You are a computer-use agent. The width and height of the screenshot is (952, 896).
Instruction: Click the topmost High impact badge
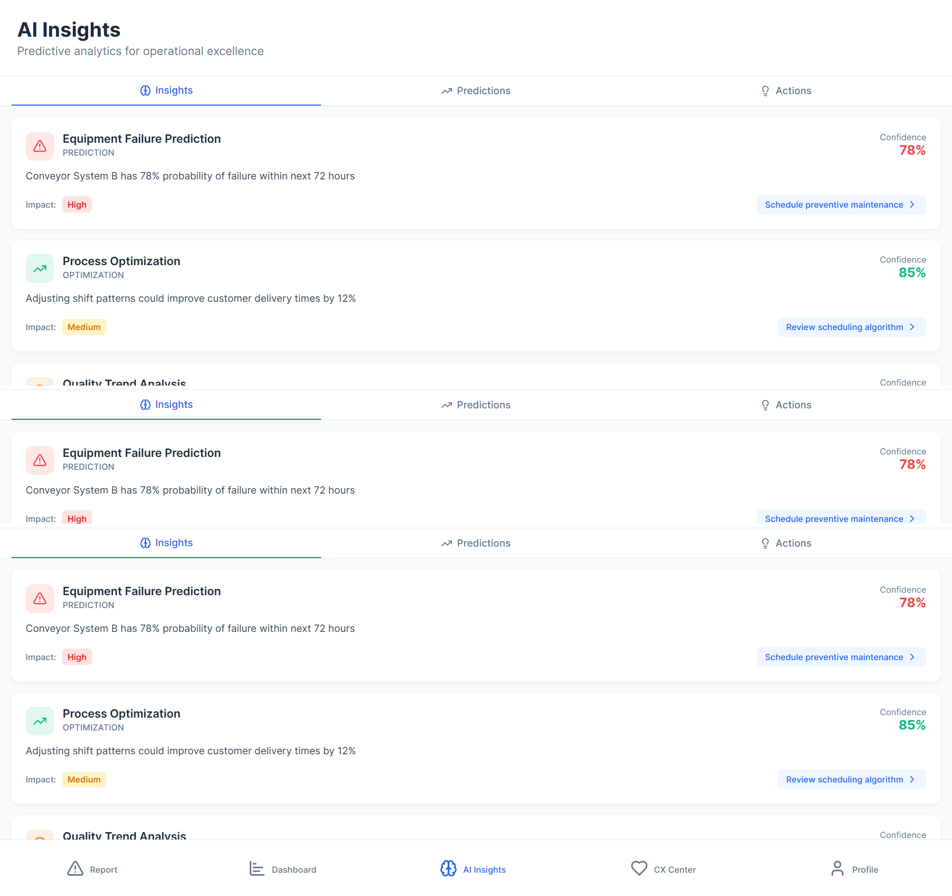(77, 205)
